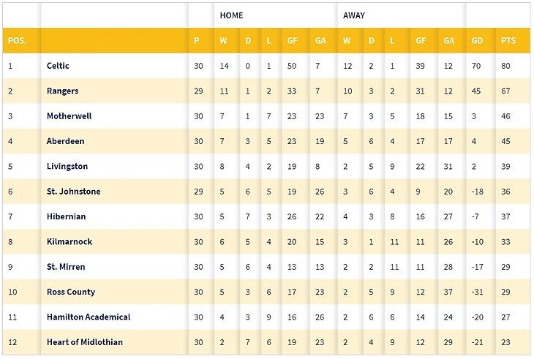Select Kilmarnock in the standings
The width and height of the screenshot is (534, 359).
point(69,242)
